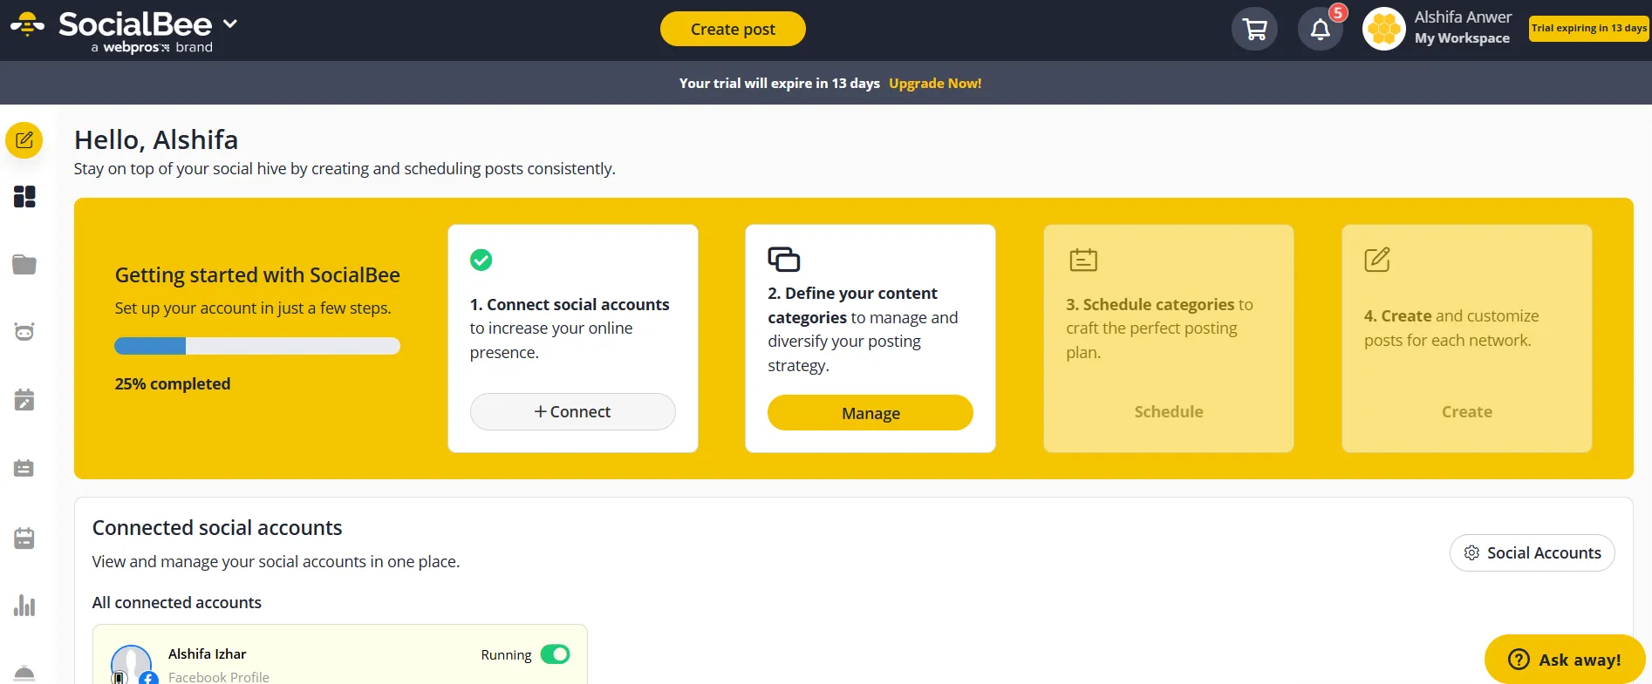Open the robot AI assistant sidebar icon
Viewport: 1652px width, 684px height.
[24, 332]
